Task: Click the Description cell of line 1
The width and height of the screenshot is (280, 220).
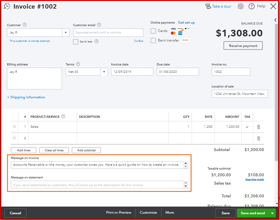Action: (123, 127)
